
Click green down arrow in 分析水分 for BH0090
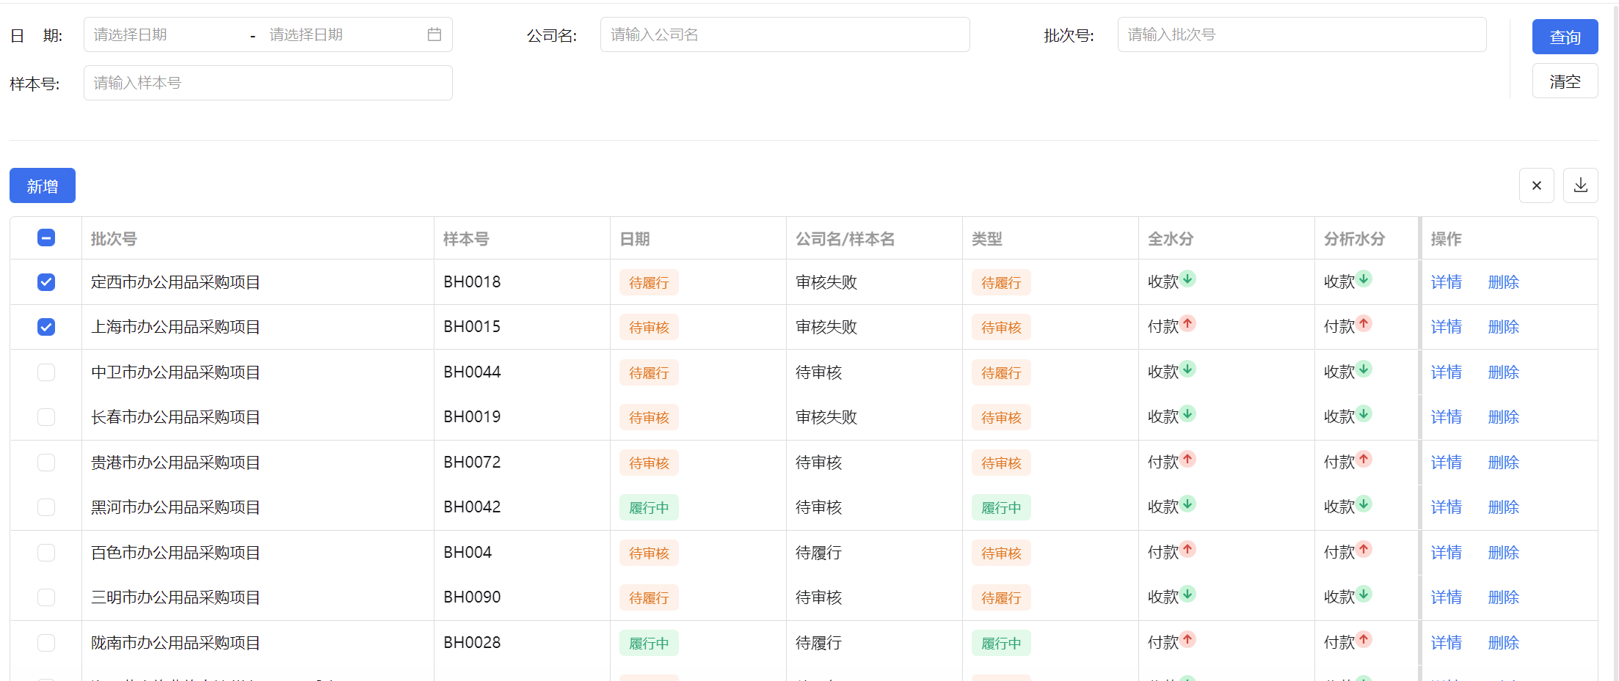1364,594
